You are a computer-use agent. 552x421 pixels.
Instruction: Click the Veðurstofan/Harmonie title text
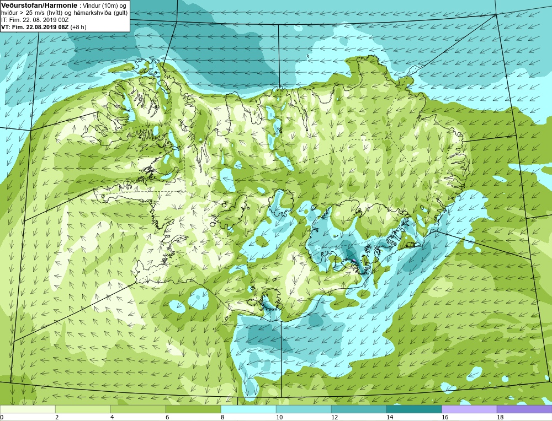(39, 6)
